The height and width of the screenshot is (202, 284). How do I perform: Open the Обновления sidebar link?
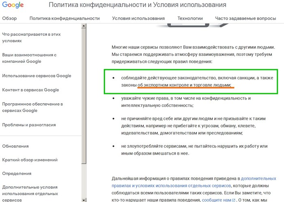(15, 146)
